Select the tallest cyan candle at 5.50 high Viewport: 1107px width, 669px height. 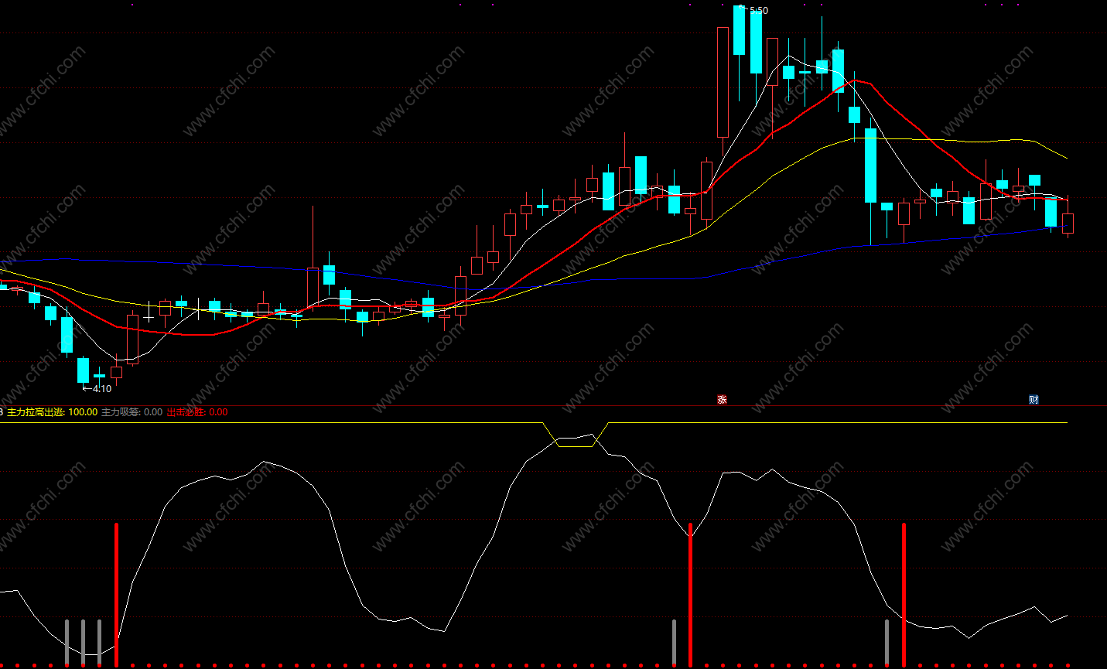click(x=740, y=30)
